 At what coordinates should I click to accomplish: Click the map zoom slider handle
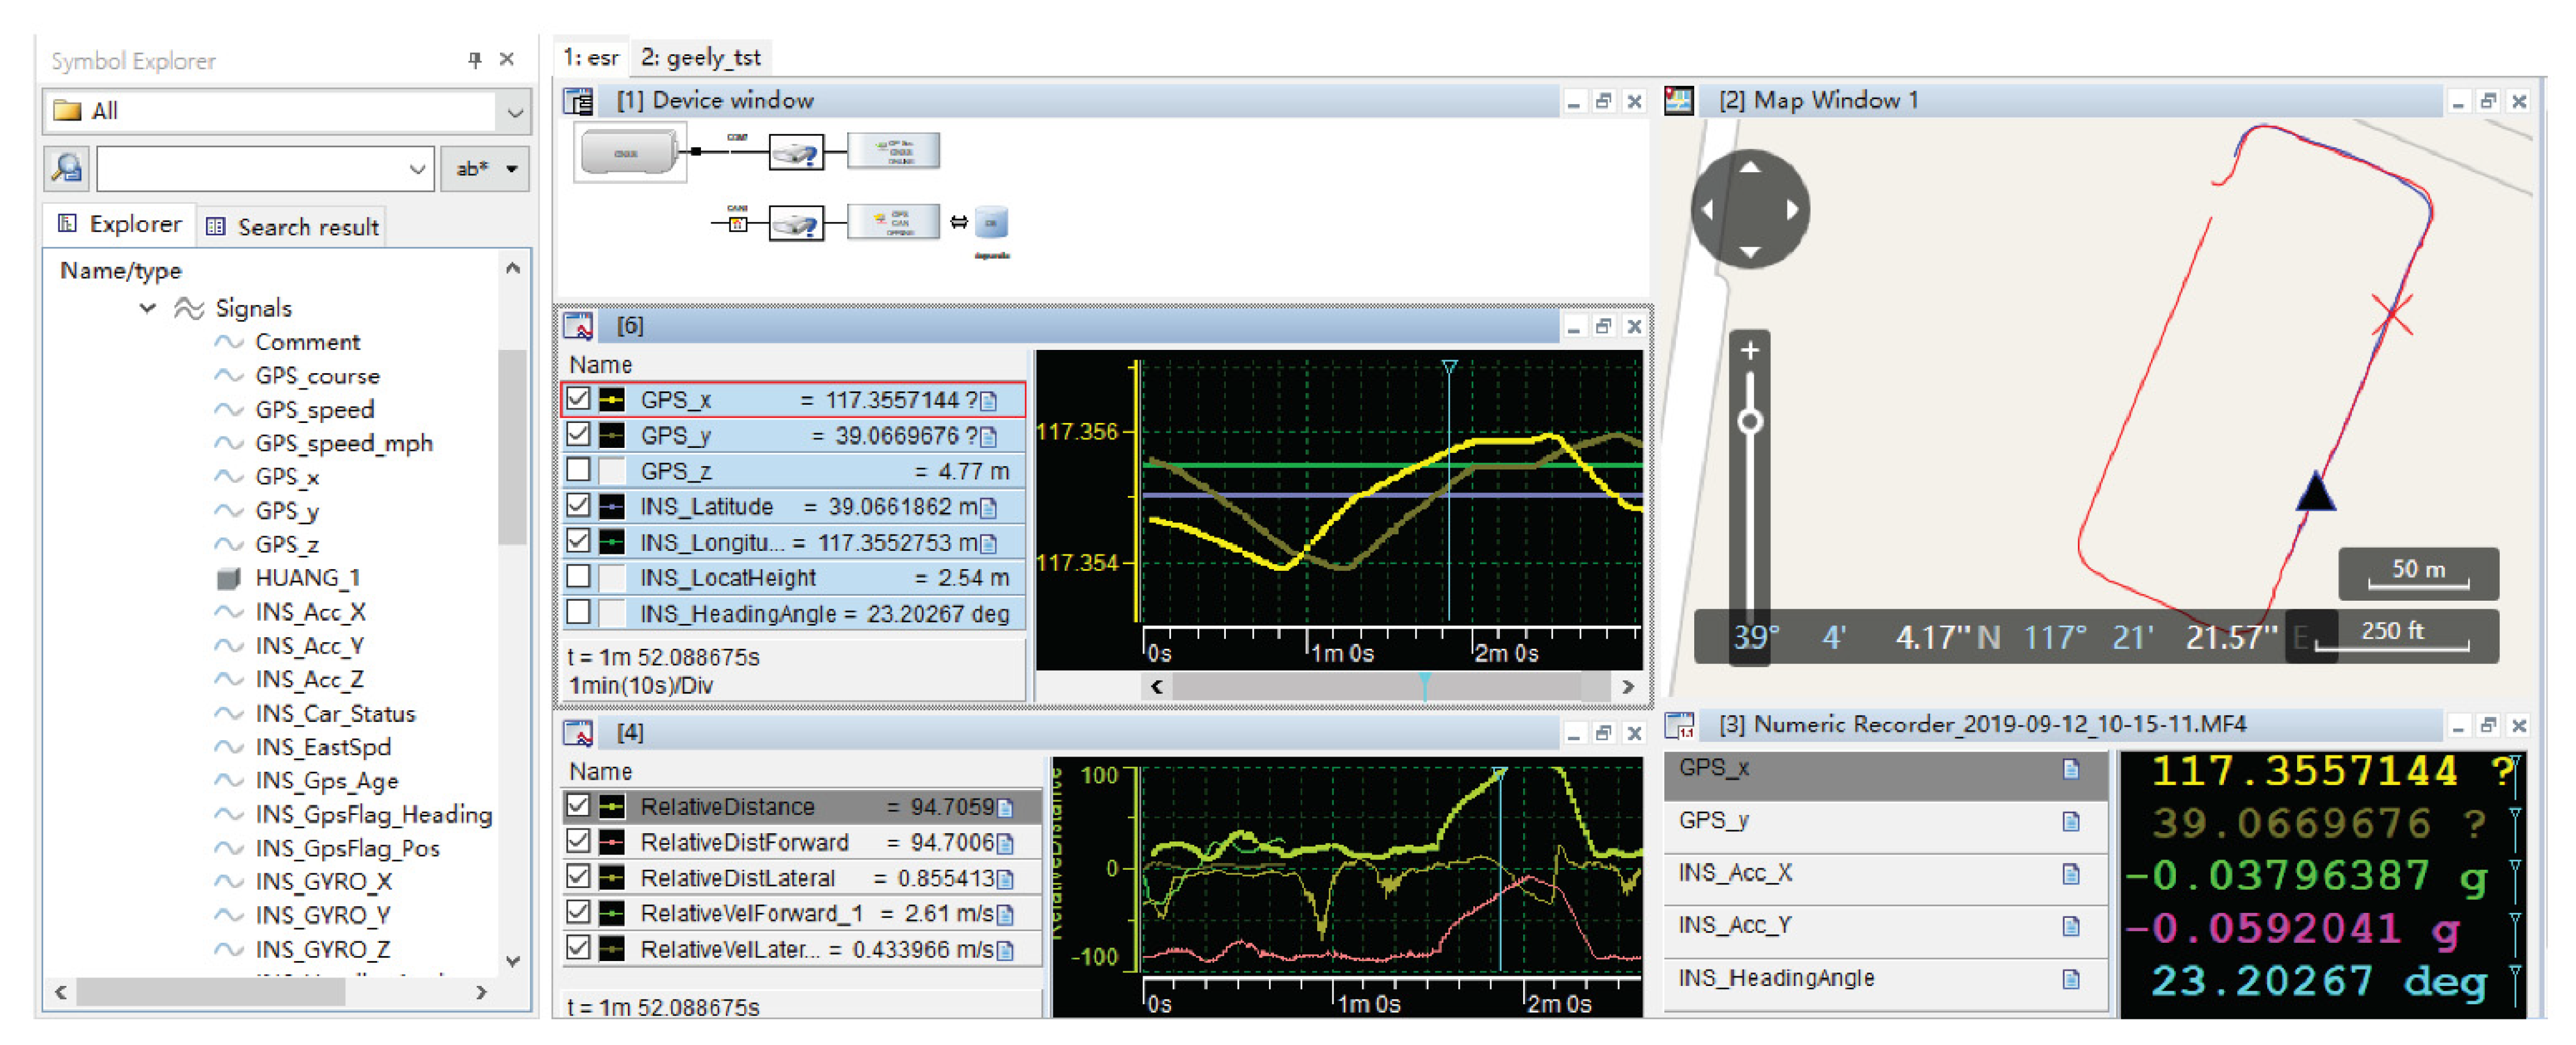click(x=1749, y=421)
